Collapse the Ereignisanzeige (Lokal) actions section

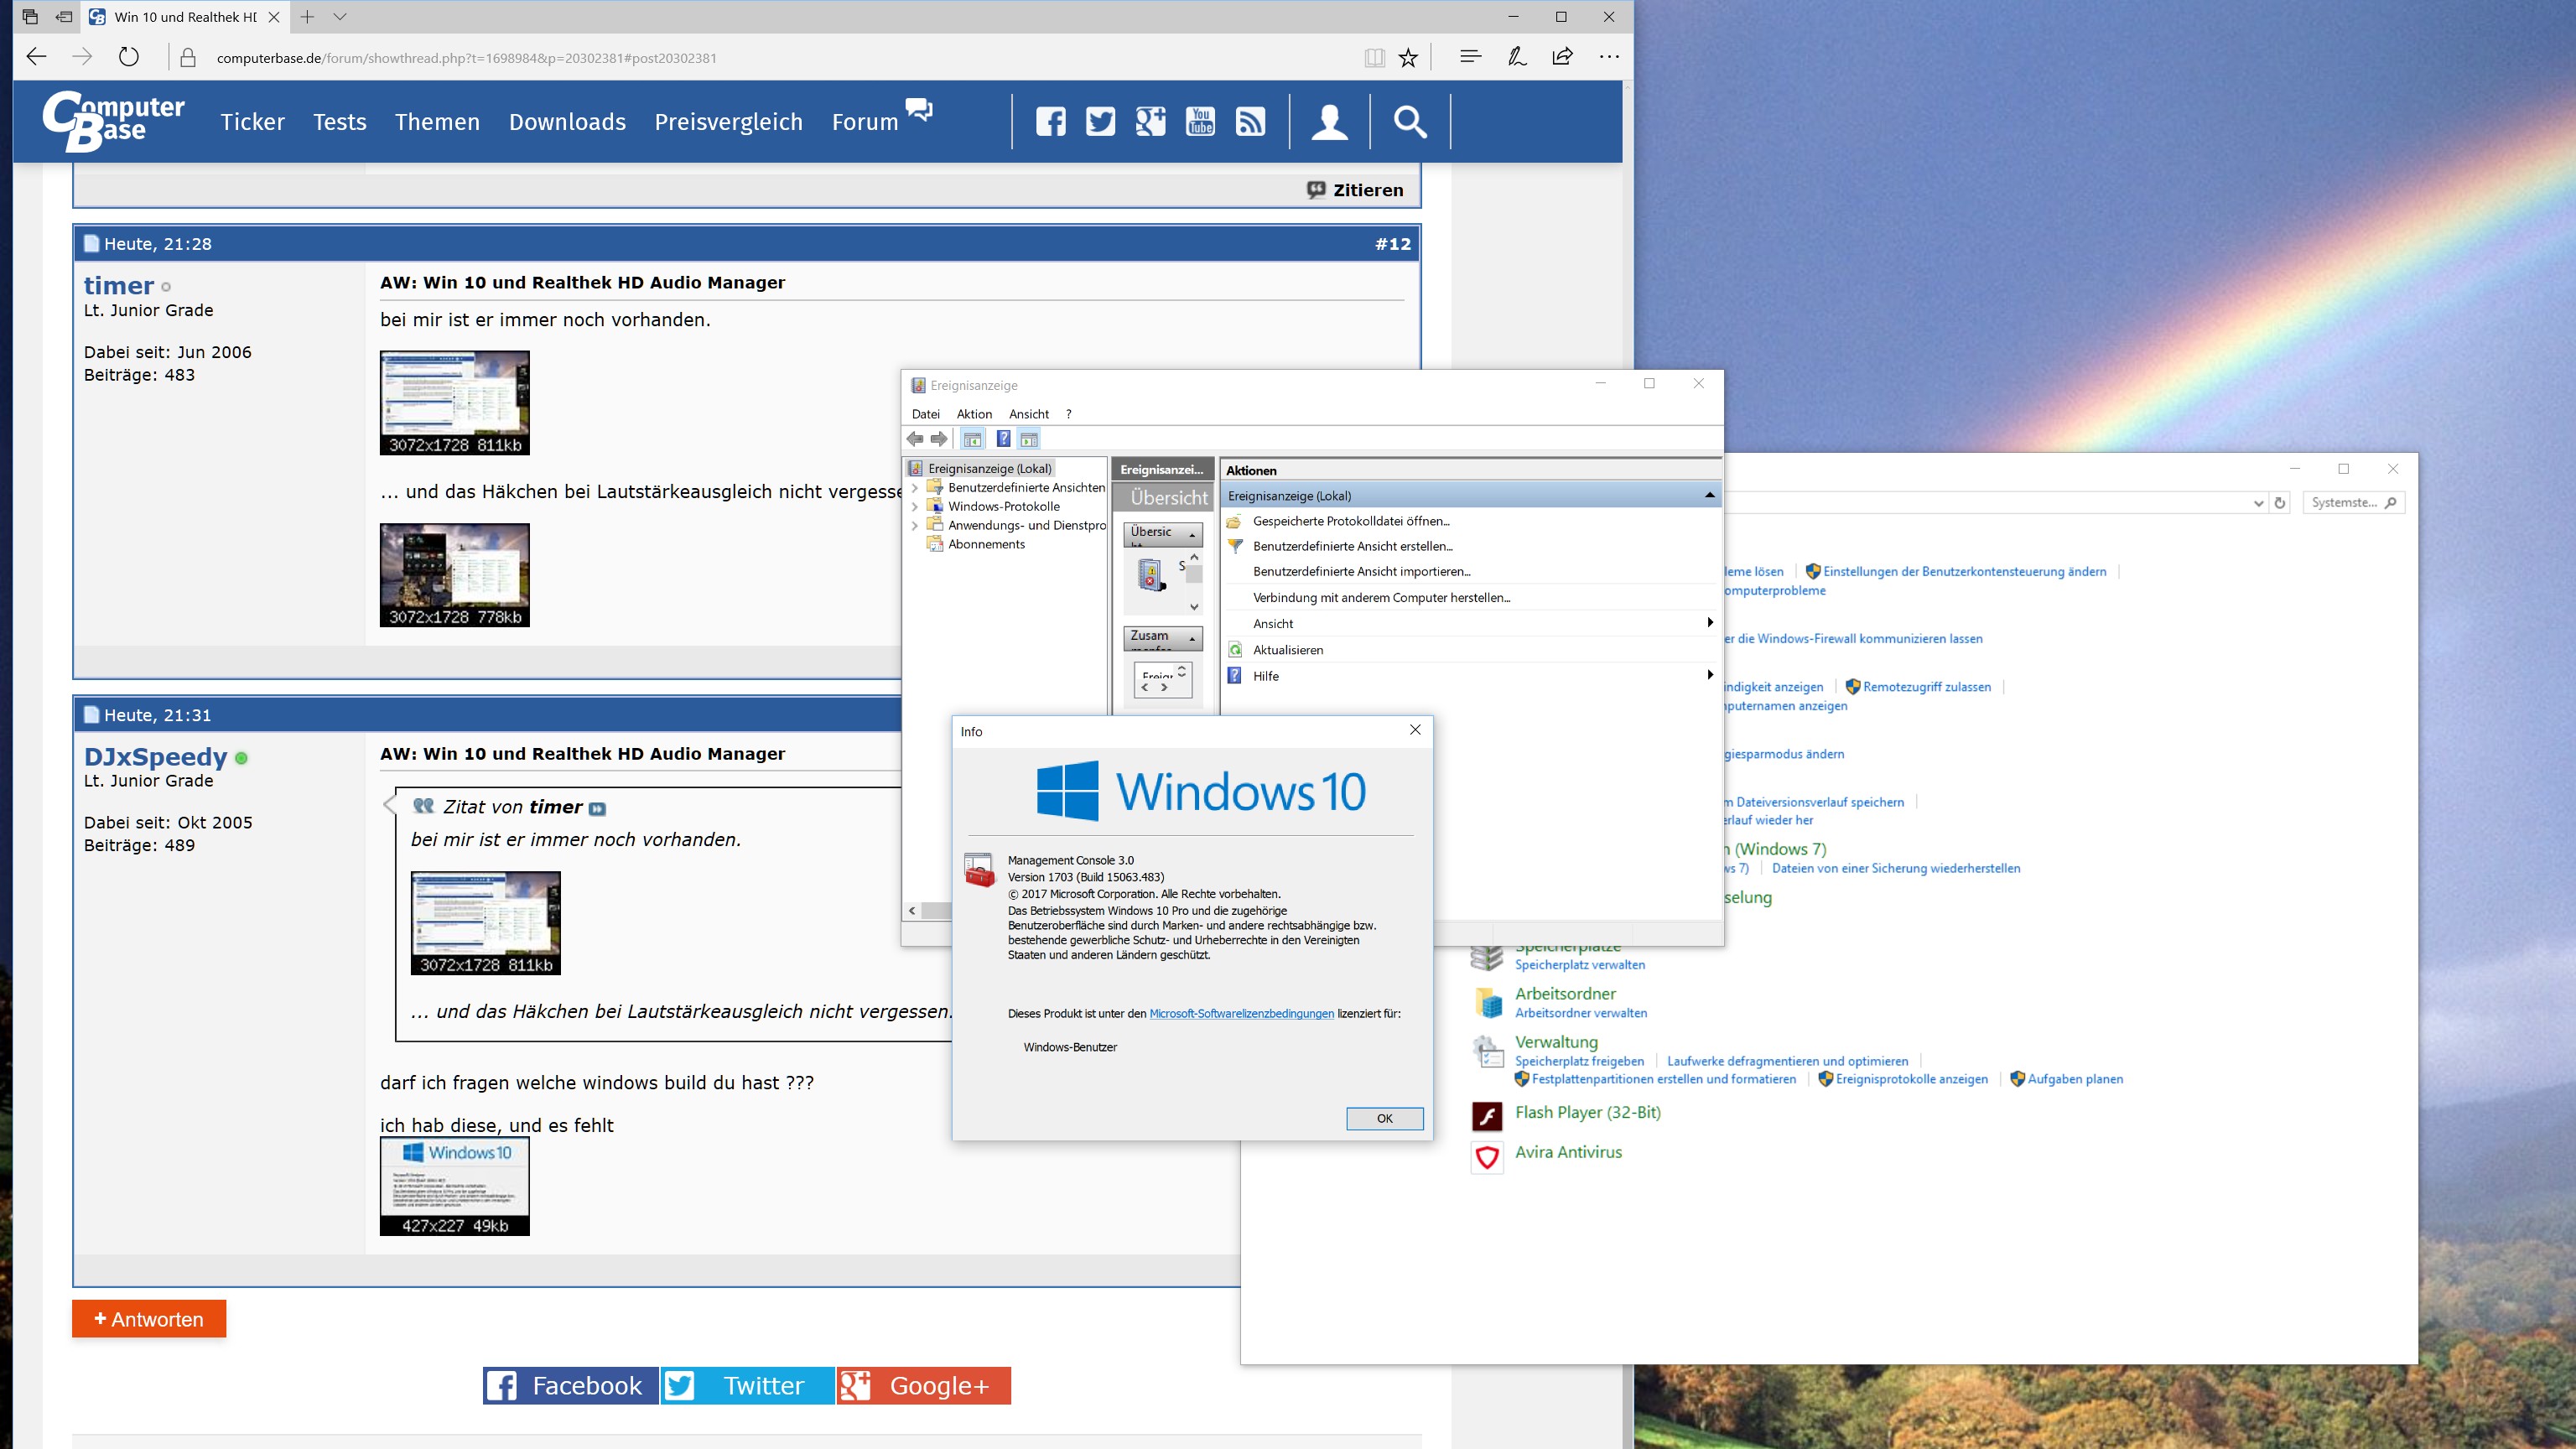(x=1709, y=496)
